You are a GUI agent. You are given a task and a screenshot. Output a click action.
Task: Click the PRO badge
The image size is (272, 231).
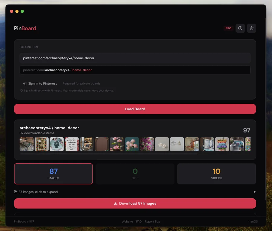[x=228, y=28]
